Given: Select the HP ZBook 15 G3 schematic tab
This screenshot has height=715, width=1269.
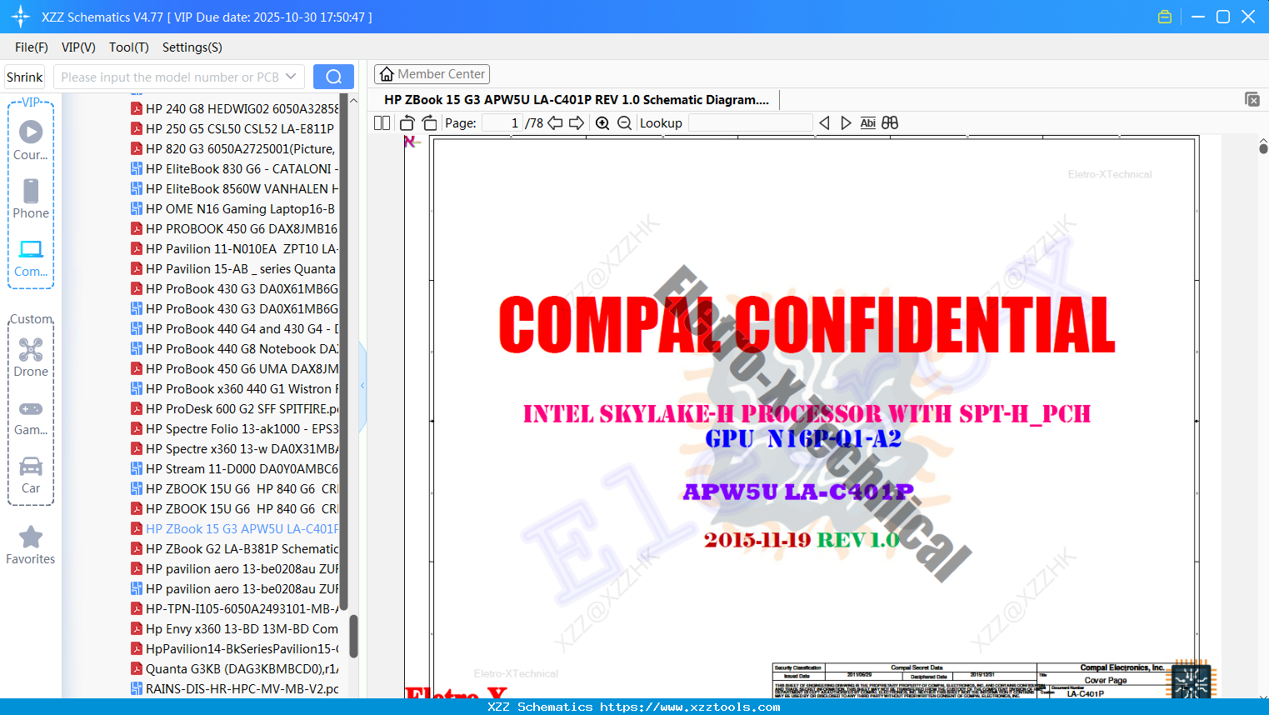Looking at the screenshot, I should point(577,99).
